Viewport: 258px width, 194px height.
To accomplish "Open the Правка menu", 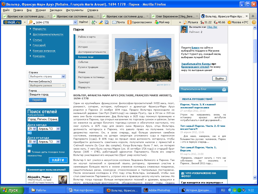I will pyautogui.click(x=18, y=10).
